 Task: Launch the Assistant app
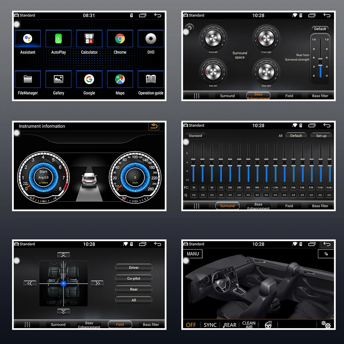28,38
